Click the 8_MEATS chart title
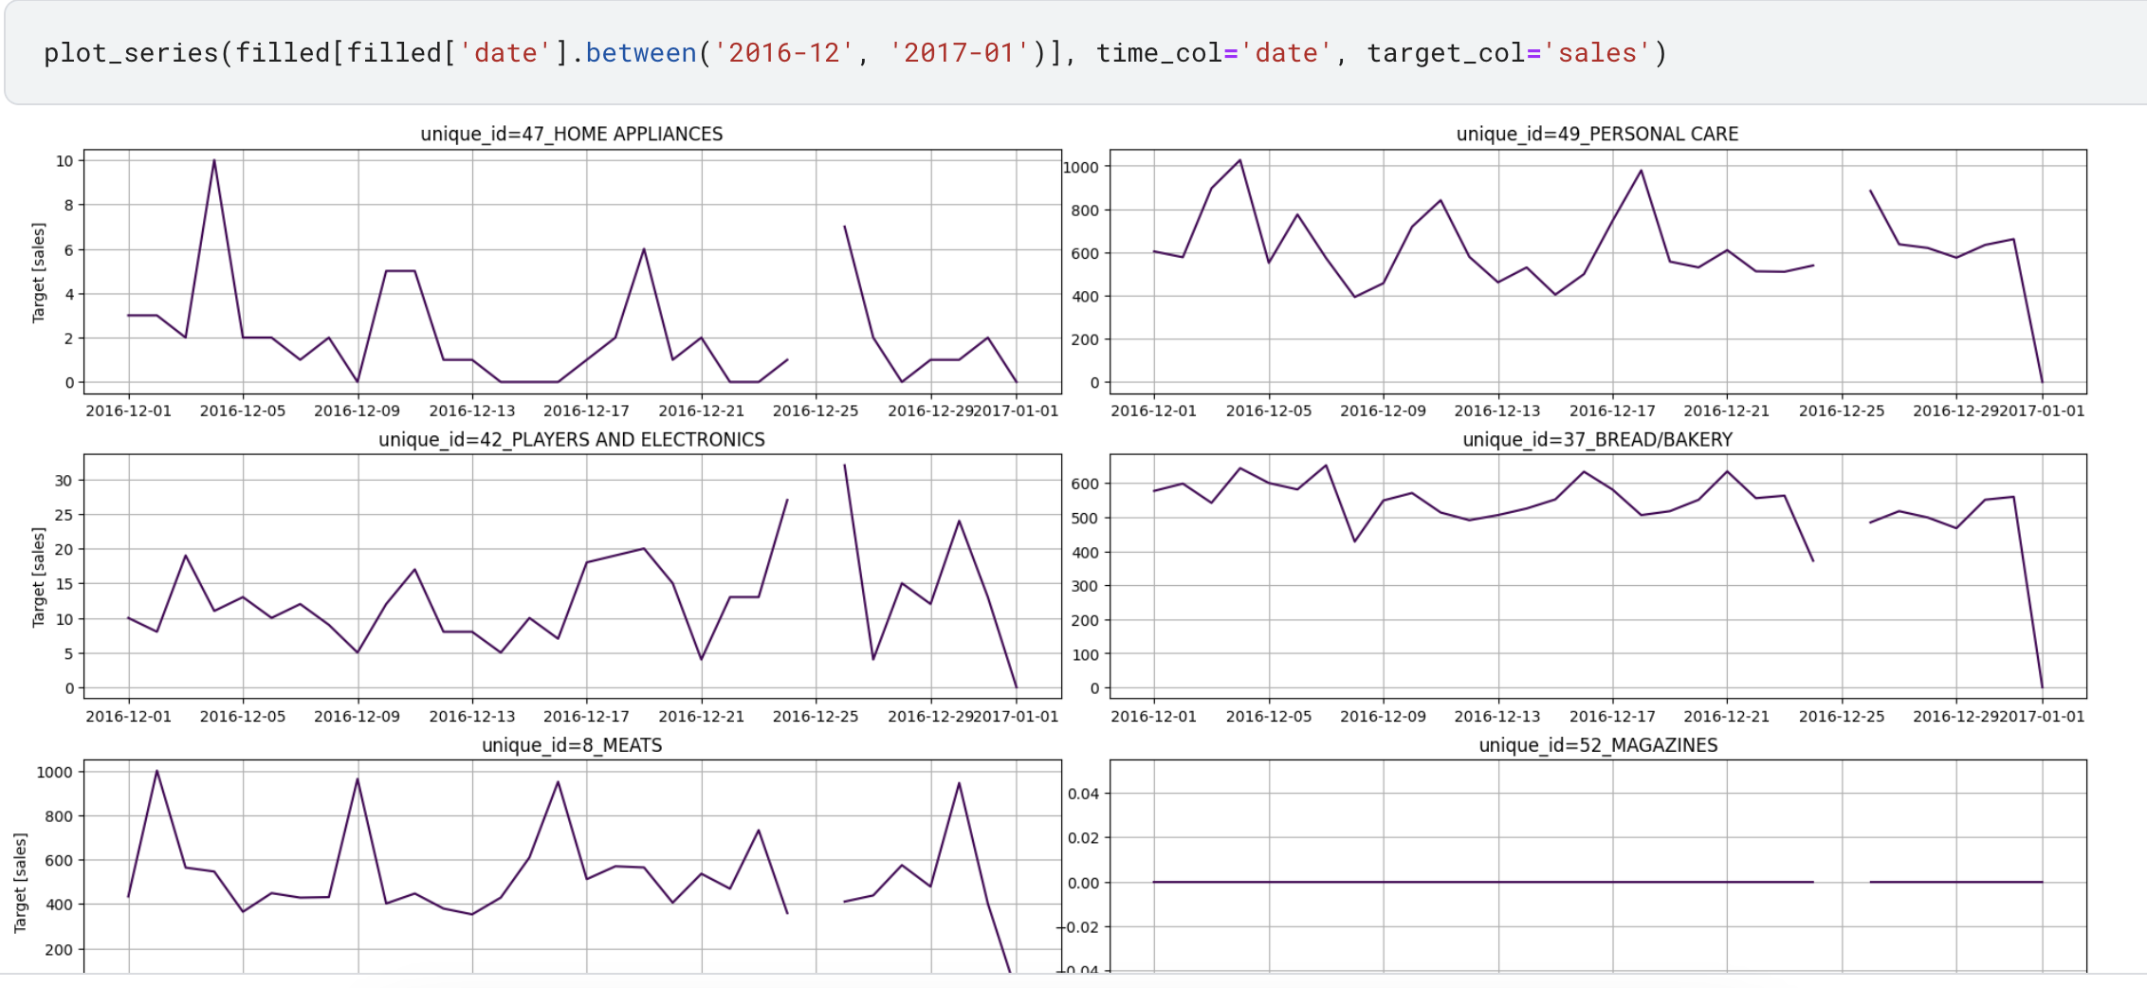The width and height of the screenshot is (2147, 988). coord(571,744)
